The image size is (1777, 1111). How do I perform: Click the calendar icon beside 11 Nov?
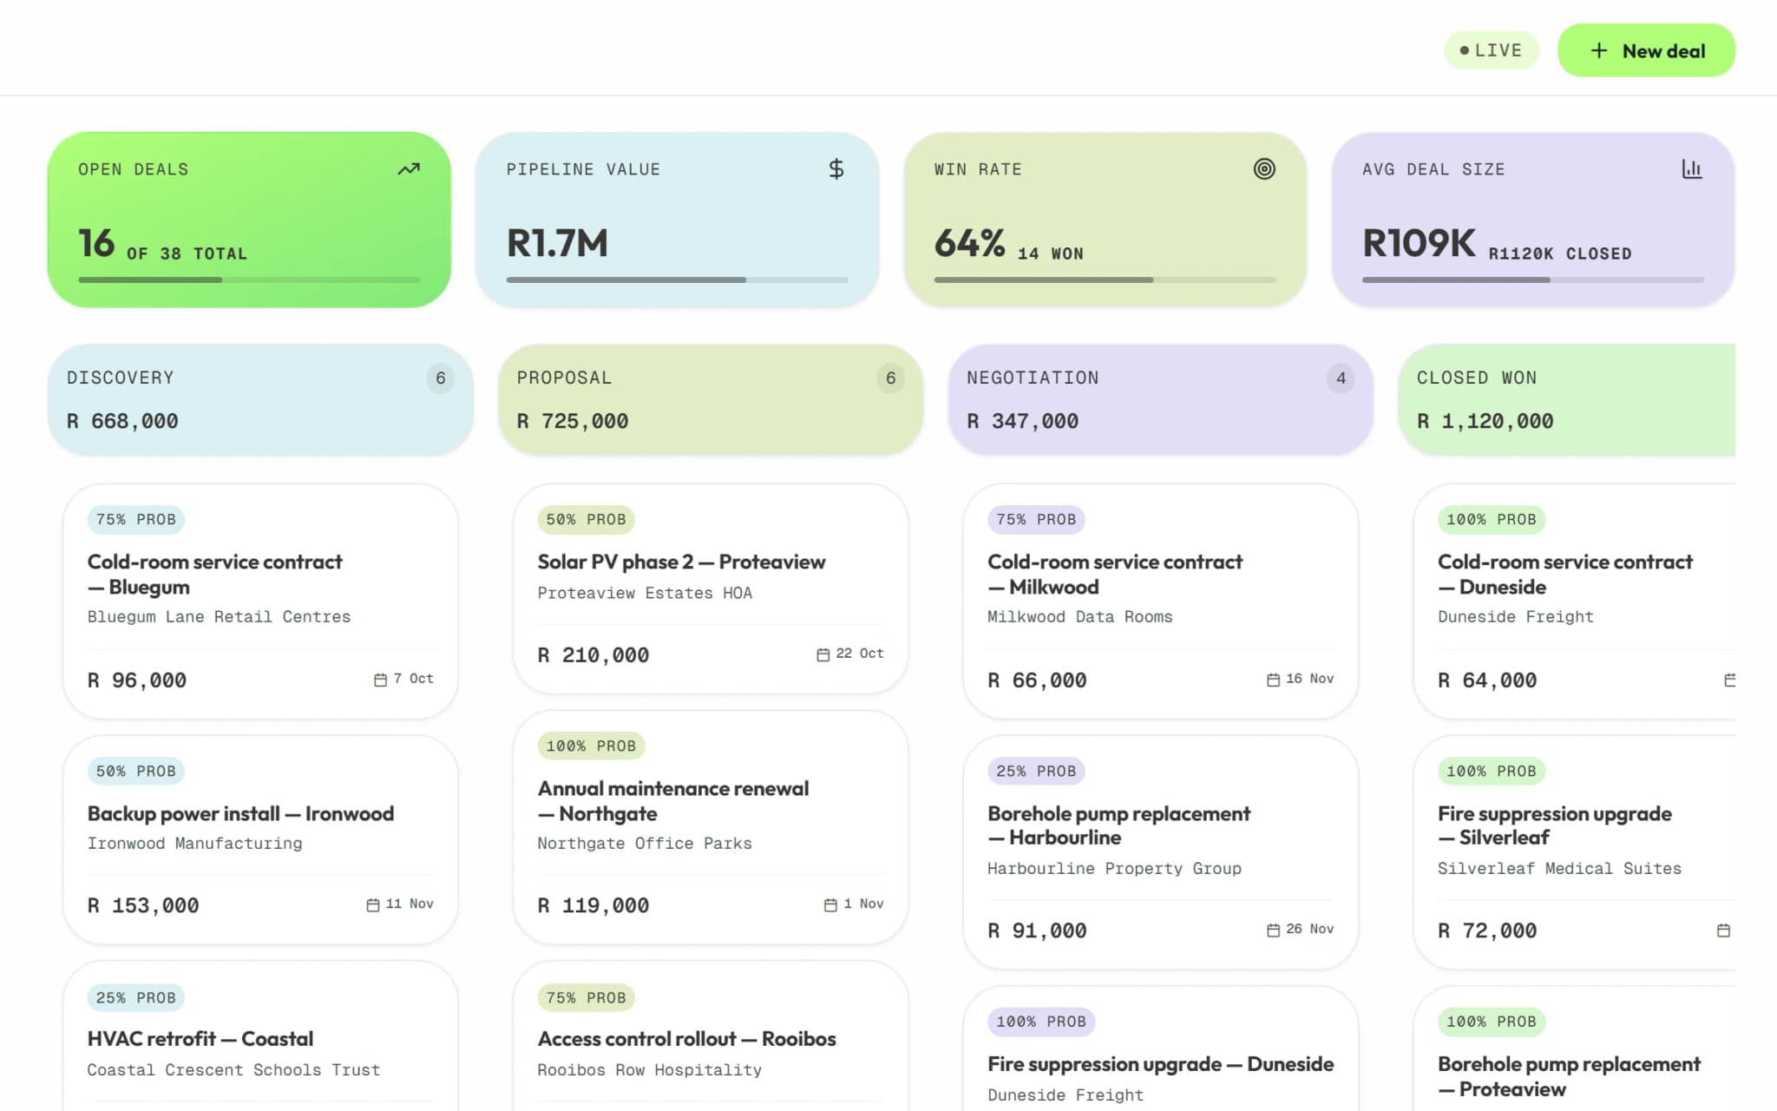(x=373, y=905)
